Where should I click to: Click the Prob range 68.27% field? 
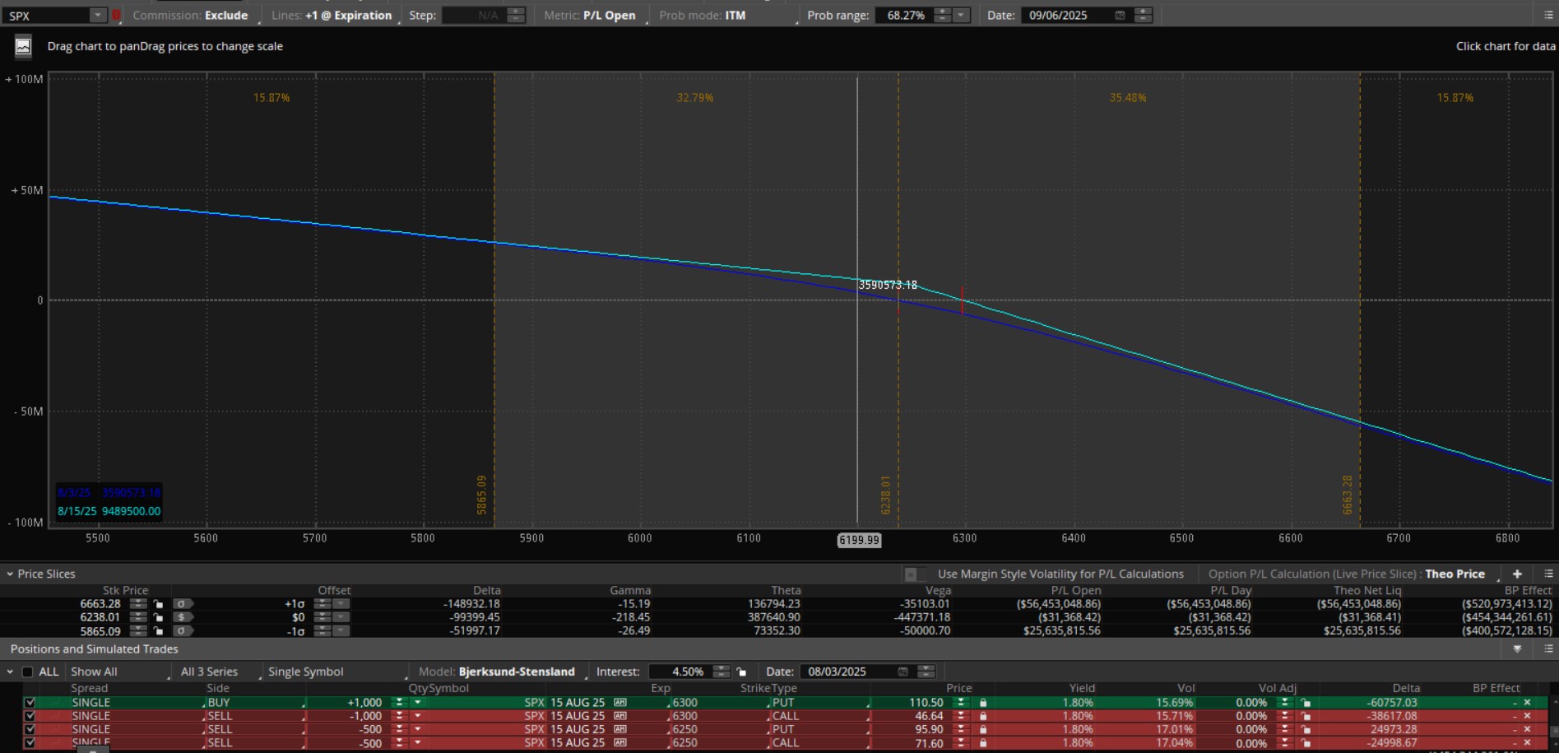[904, 15]
